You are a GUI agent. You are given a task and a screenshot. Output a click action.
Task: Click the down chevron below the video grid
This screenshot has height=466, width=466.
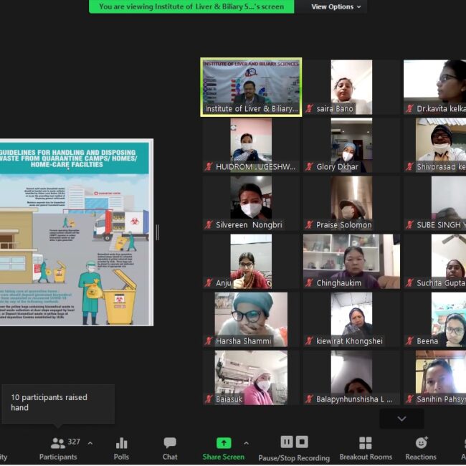click(x=401, y=419)
